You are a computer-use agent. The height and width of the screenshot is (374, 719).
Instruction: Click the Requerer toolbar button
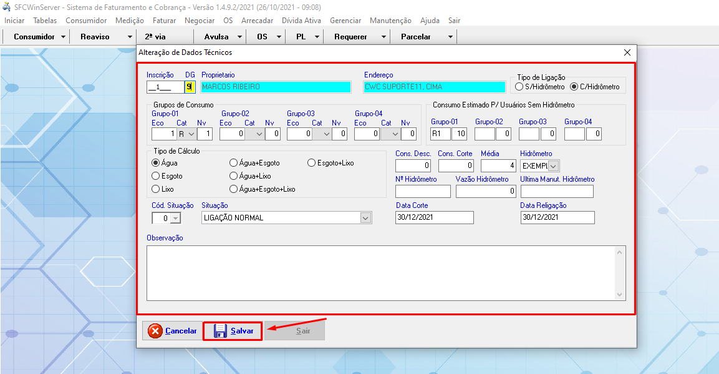pos(350,37)
